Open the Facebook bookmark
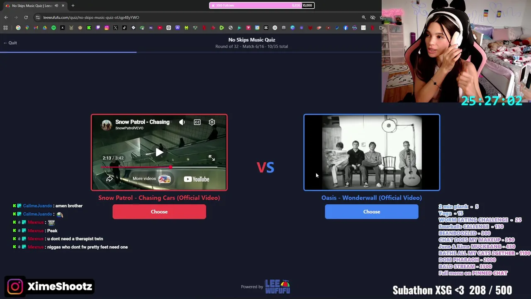Screen dimensions: 531x299 point(346,28)
